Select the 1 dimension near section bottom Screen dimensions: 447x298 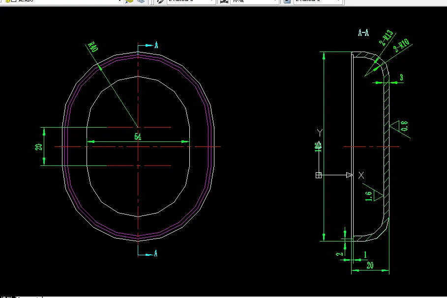click(365, 254)
